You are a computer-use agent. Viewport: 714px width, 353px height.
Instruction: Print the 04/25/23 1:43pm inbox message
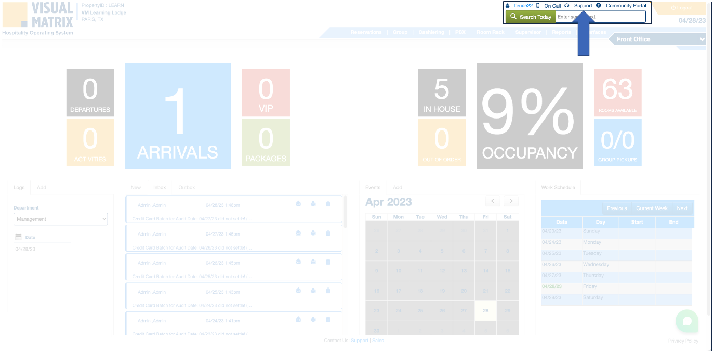click(313, 291)
